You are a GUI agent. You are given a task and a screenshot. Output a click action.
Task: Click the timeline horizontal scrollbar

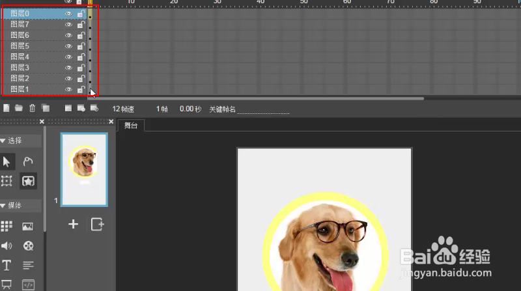[x=256, y=98]
